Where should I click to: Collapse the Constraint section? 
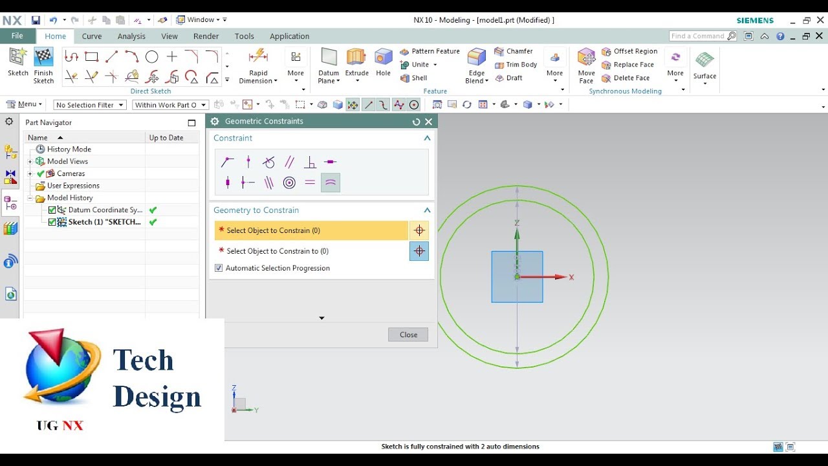[427, 139]
